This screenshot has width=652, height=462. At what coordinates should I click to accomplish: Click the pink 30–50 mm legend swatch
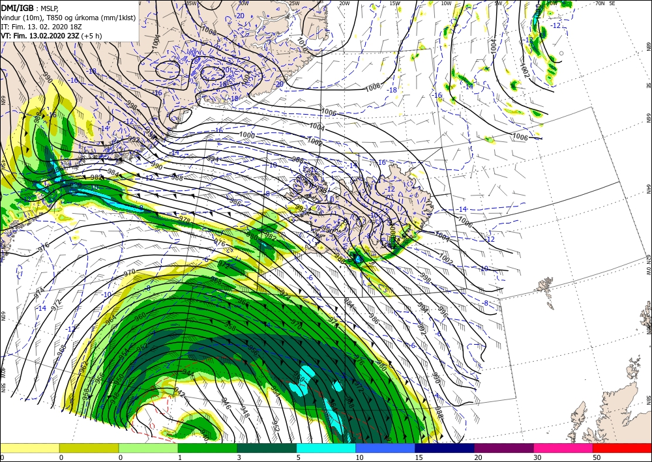tap(563, 448)
